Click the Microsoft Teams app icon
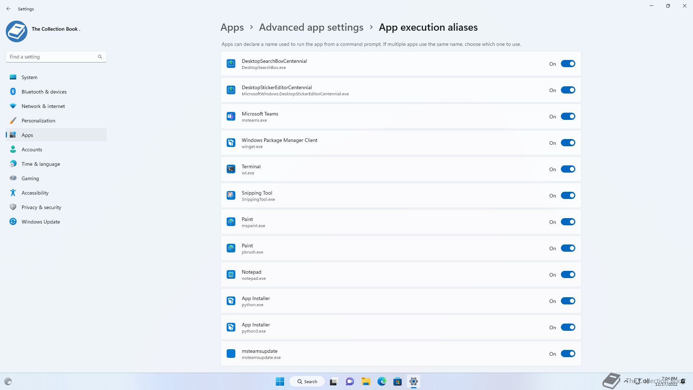This screenshot has height=390, width=693. point(231,117)
